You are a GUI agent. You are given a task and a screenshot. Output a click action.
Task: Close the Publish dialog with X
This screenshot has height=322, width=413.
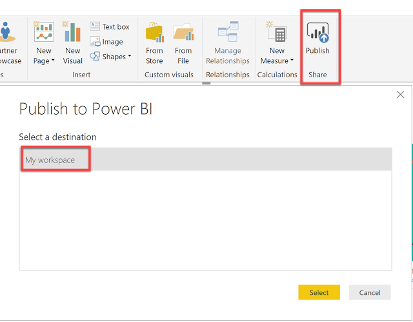pyautogui.click(x=400, y=95)
